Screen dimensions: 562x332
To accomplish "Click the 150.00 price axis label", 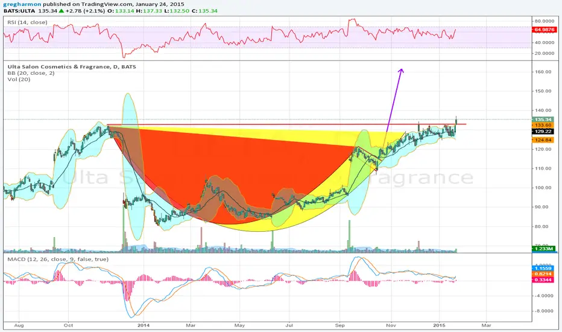I will point(543,91).
